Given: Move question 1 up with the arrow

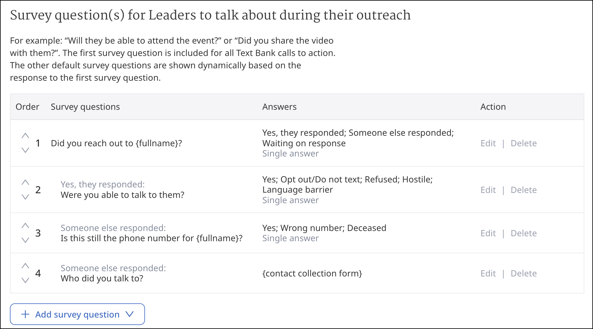Looking at the screenshot, I should (25, 136).
